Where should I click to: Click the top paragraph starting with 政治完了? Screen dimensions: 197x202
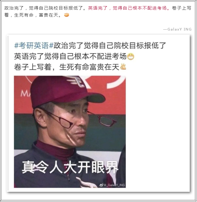point(98,12)
